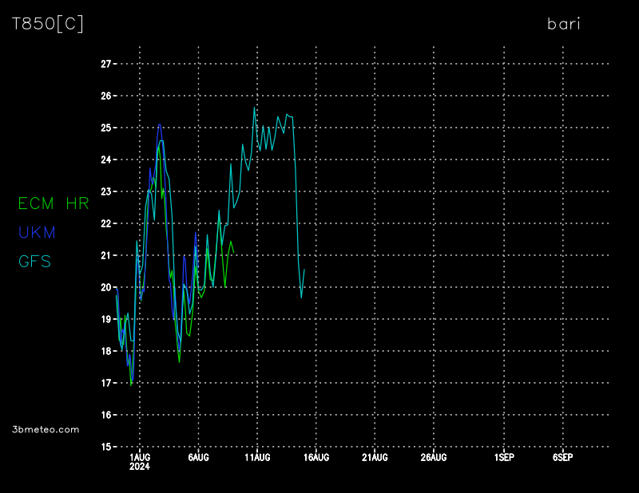Click the 27 value on temperature axis

(x=105, y=64)
